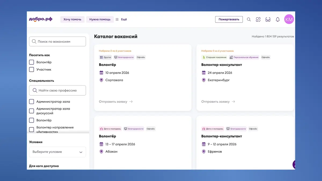Click the KM profile avatar

point(289,19)
